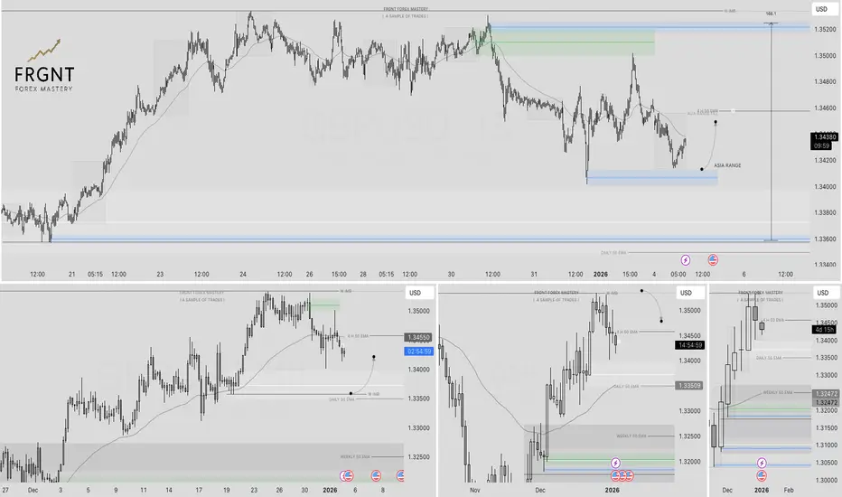Click the 1.34380 current price label

(824, 137)
